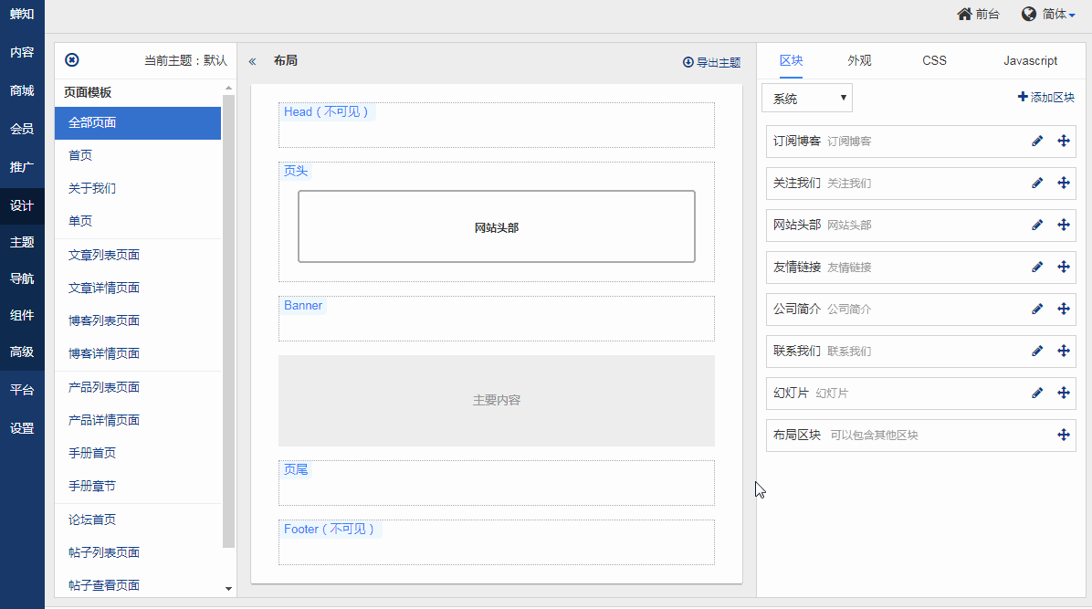Click the 添加区块 add block link
Viewport: 1092px width, 609px height.
pyautogui.click(x=1046, y=97)
